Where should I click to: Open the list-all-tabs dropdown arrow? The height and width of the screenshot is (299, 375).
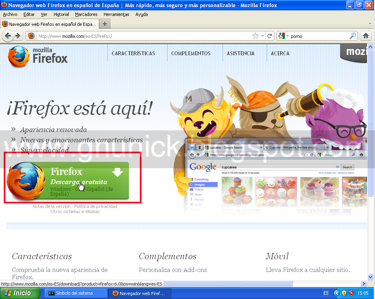(x=370, y=24)
